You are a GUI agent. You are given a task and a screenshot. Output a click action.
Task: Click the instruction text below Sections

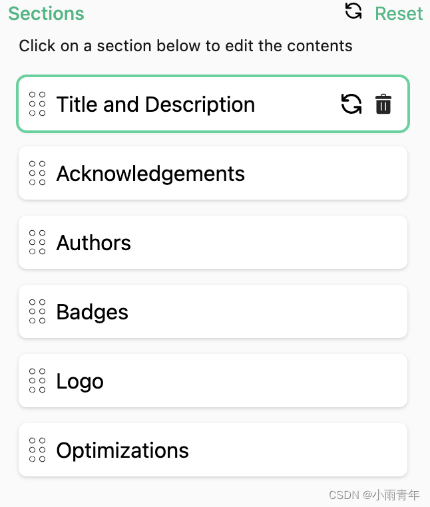[x=186, y=46]
